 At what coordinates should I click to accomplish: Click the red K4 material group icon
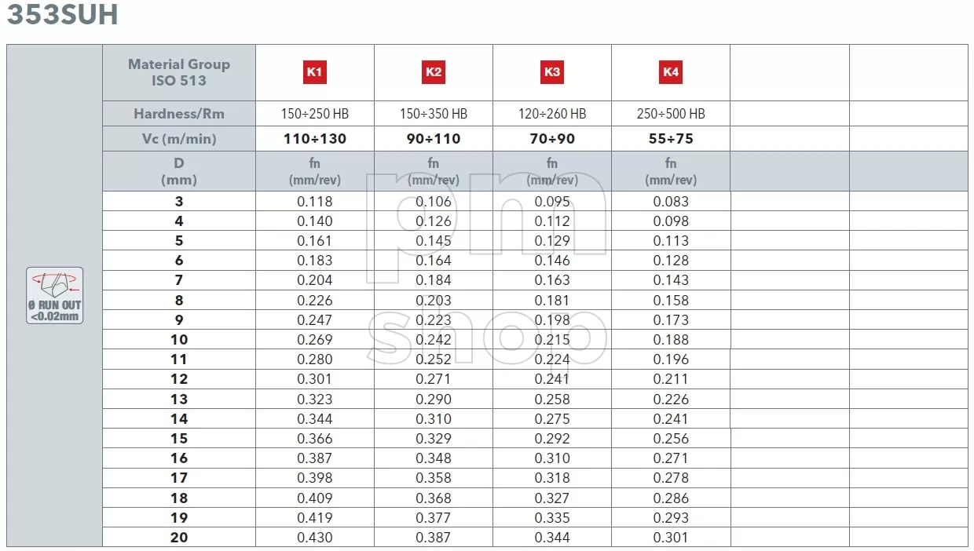[671, 72]
